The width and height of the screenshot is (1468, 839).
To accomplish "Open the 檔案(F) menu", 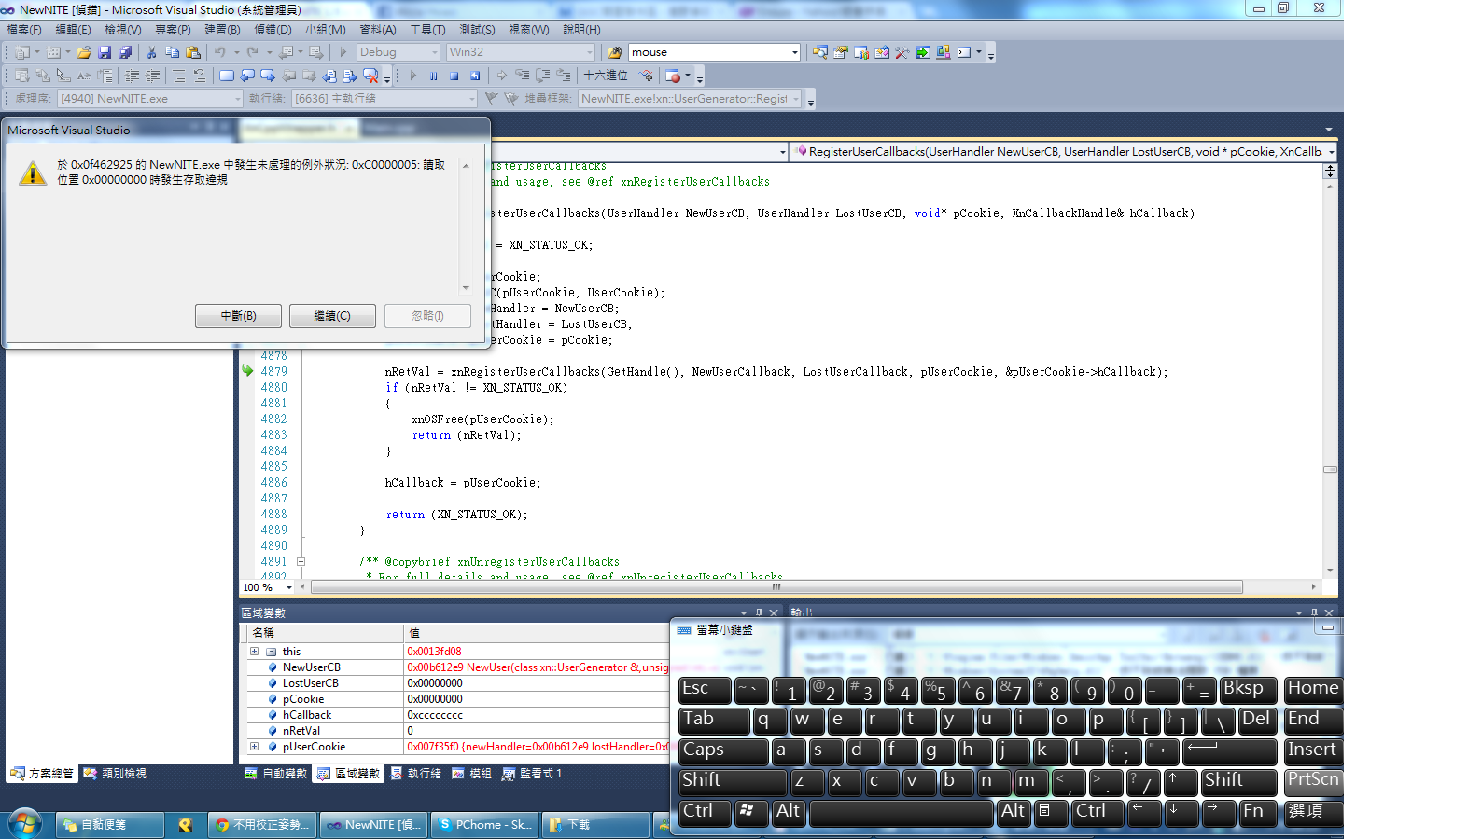I will click(24, 30).
